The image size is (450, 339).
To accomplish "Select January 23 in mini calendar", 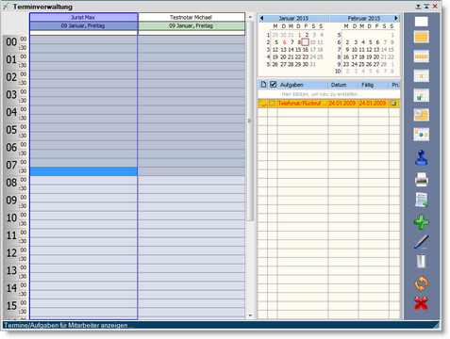I will [306, 57].
